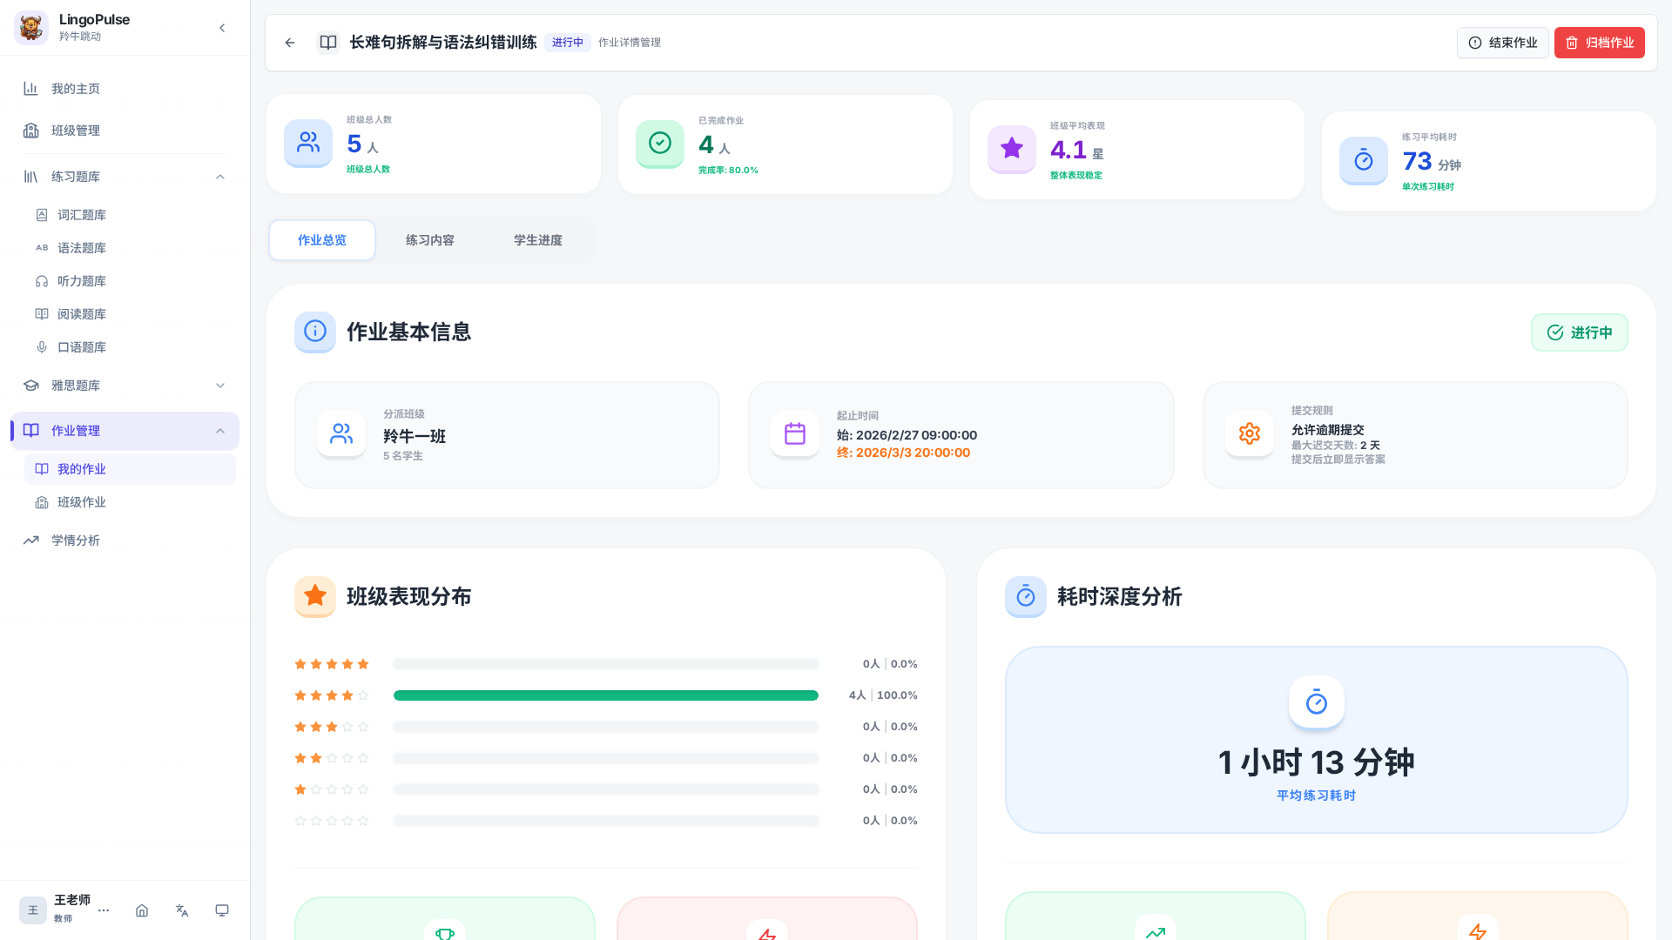Click the end time 终: 2026/3/3 20:00:00
1672x940 pixels.
click(x=903, y=453)
